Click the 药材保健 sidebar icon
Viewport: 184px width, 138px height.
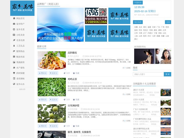[14, 73]
